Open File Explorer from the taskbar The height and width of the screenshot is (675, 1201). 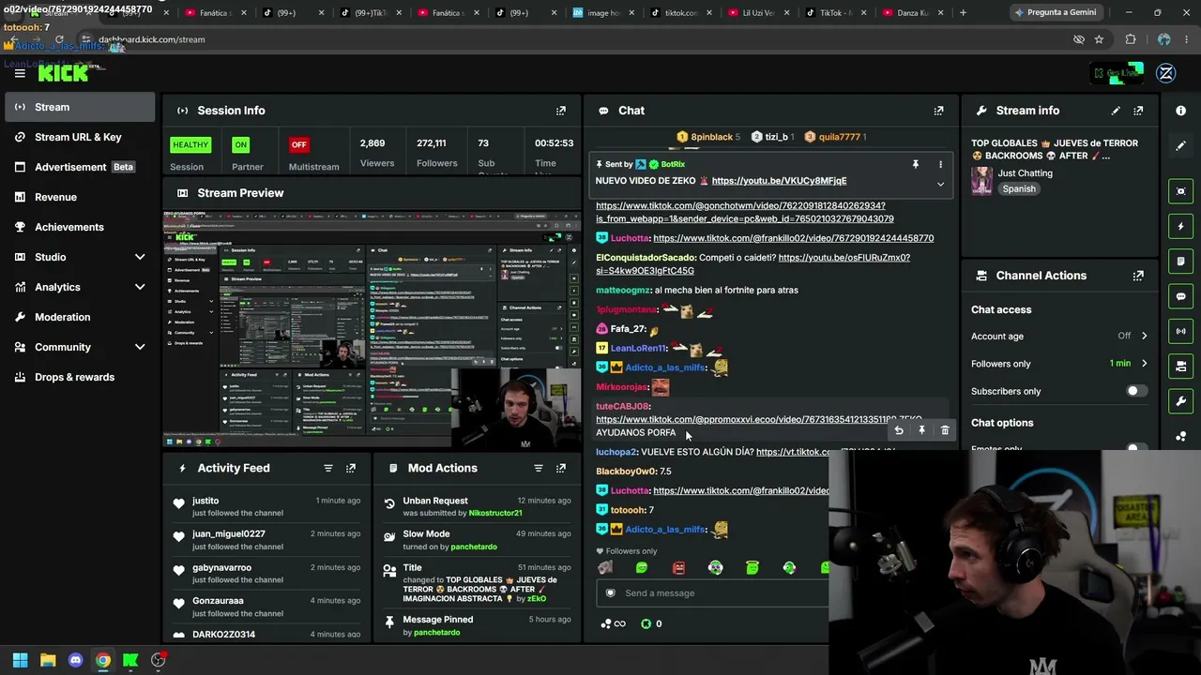pyautogui.click(x=48, y=660)
